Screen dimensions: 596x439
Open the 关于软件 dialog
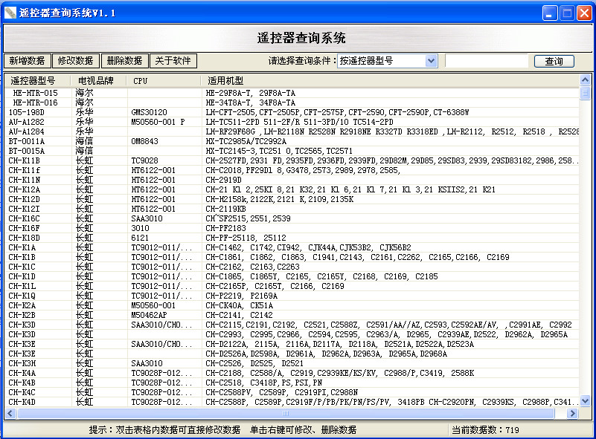click(173, 61)
